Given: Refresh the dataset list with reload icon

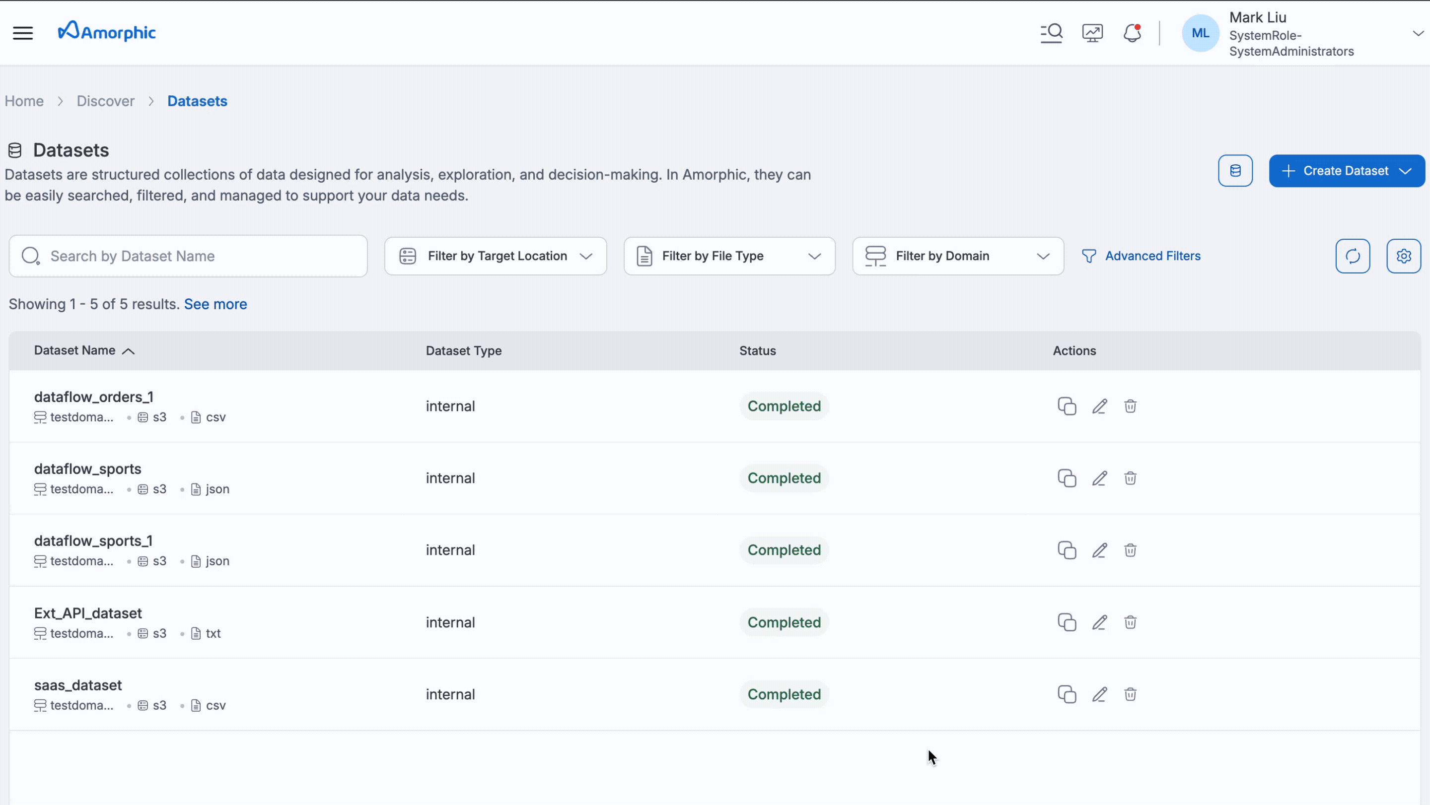Looking at the screenshot, I should pyautogui.click(x=1353, y=256).
